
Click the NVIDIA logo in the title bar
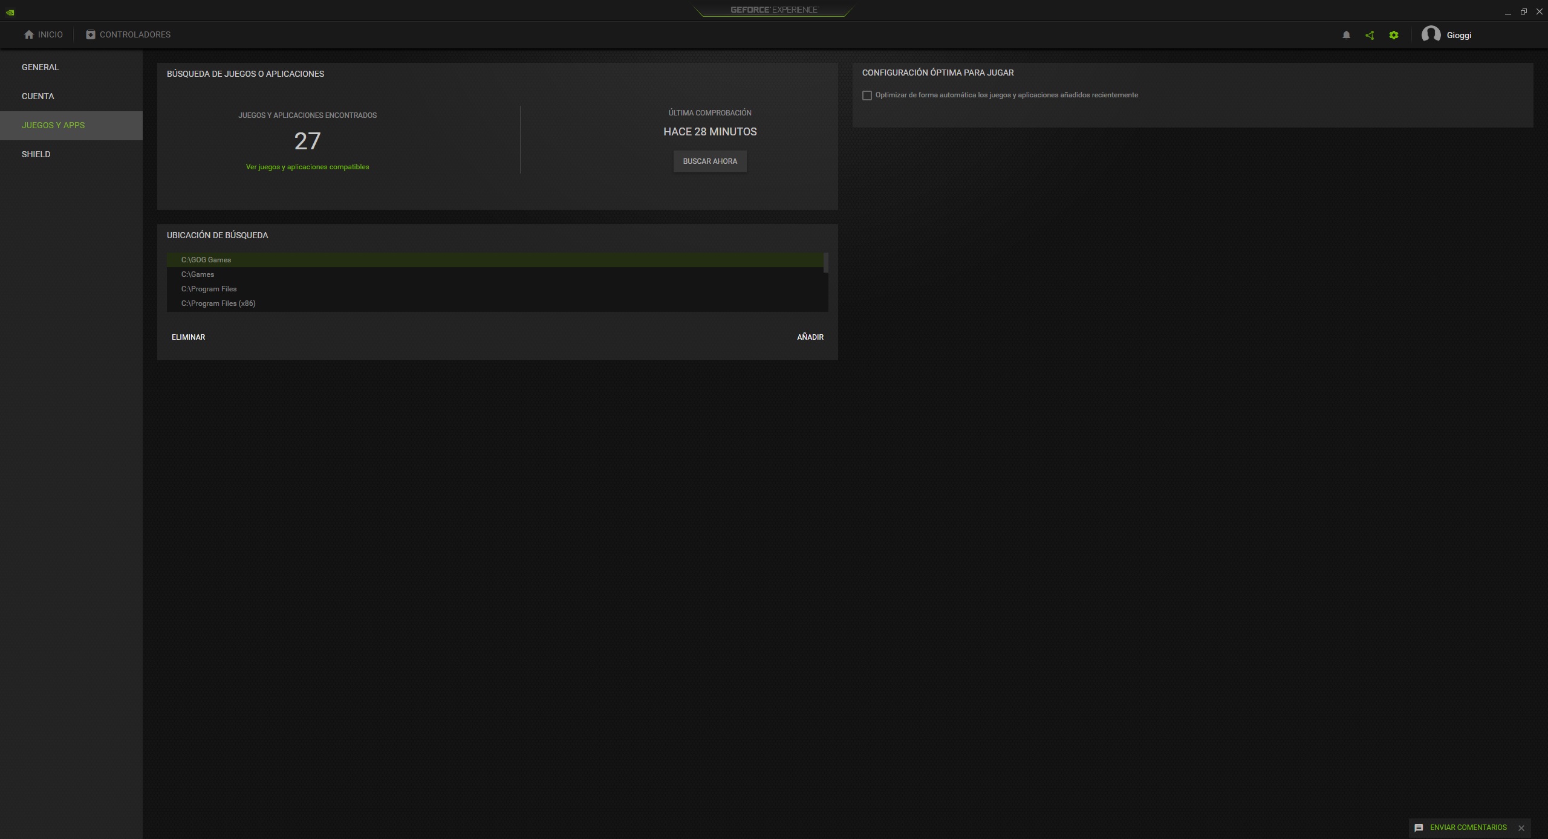(10, 12)
